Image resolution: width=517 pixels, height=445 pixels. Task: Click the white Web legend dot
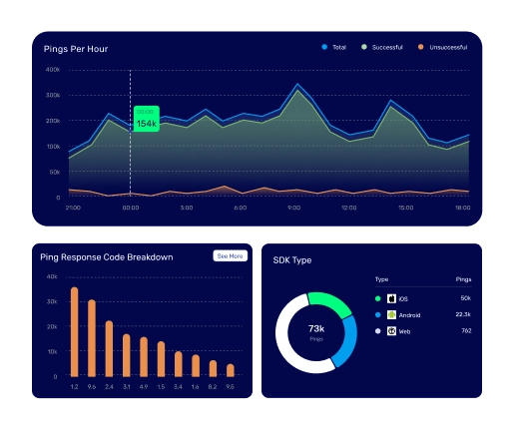377,331
